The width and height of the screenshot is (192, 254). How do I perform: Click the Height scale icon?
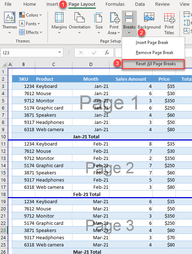pyautogui.click(x=187, y=23)
